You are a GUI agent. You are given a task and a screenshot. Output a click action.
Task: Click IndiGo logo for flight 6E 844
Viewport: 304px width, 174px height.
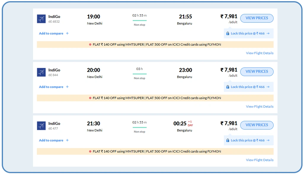pyautogui.click(x=41, y=72)
